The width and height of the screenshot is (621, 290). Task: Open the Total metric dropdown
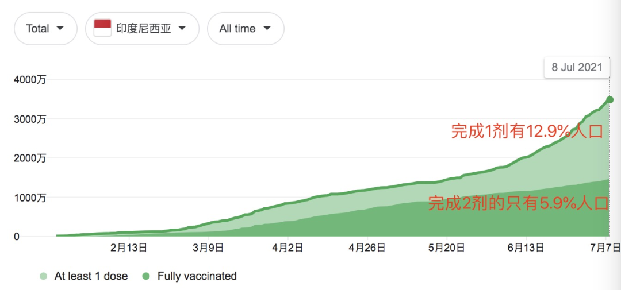(x=45, y=29)
